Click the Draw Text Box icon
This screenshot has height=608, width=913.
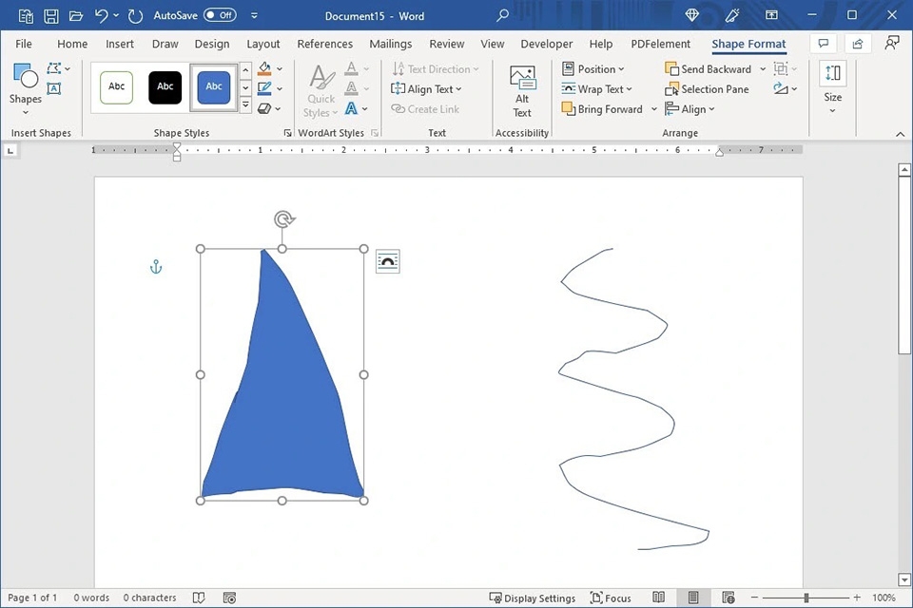54,89
